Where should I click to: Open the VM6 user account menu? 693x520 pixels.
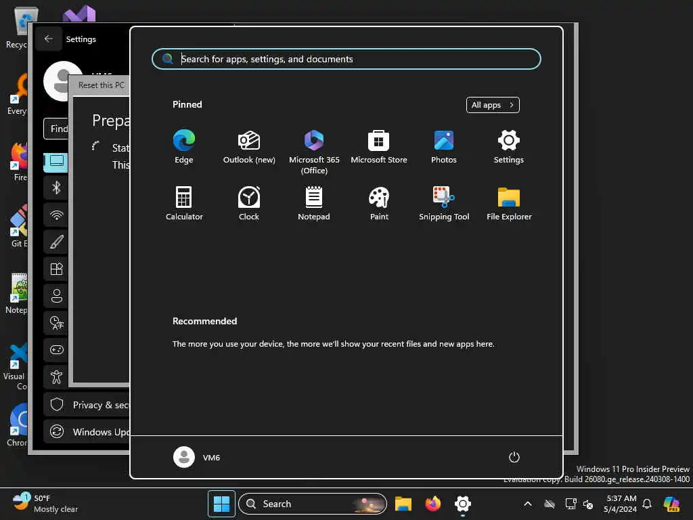tap(197, 457)
